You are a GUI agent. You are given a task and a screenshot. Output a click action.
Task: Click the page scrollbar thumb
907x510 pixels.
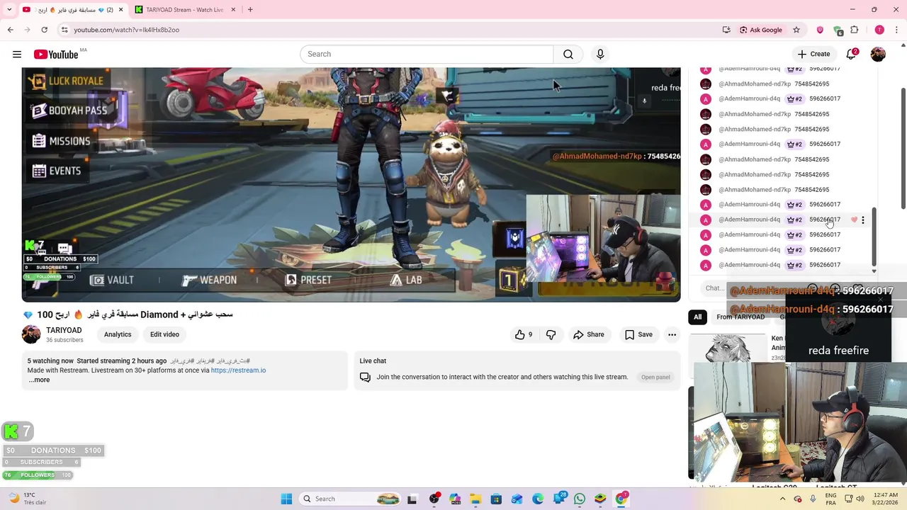point(903,149)
